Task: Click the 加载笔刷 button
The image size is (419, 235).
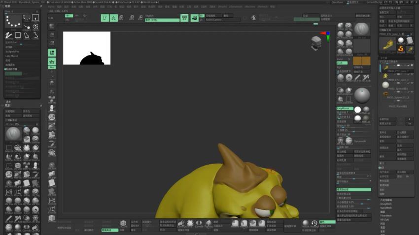Action: click(13, 111)
